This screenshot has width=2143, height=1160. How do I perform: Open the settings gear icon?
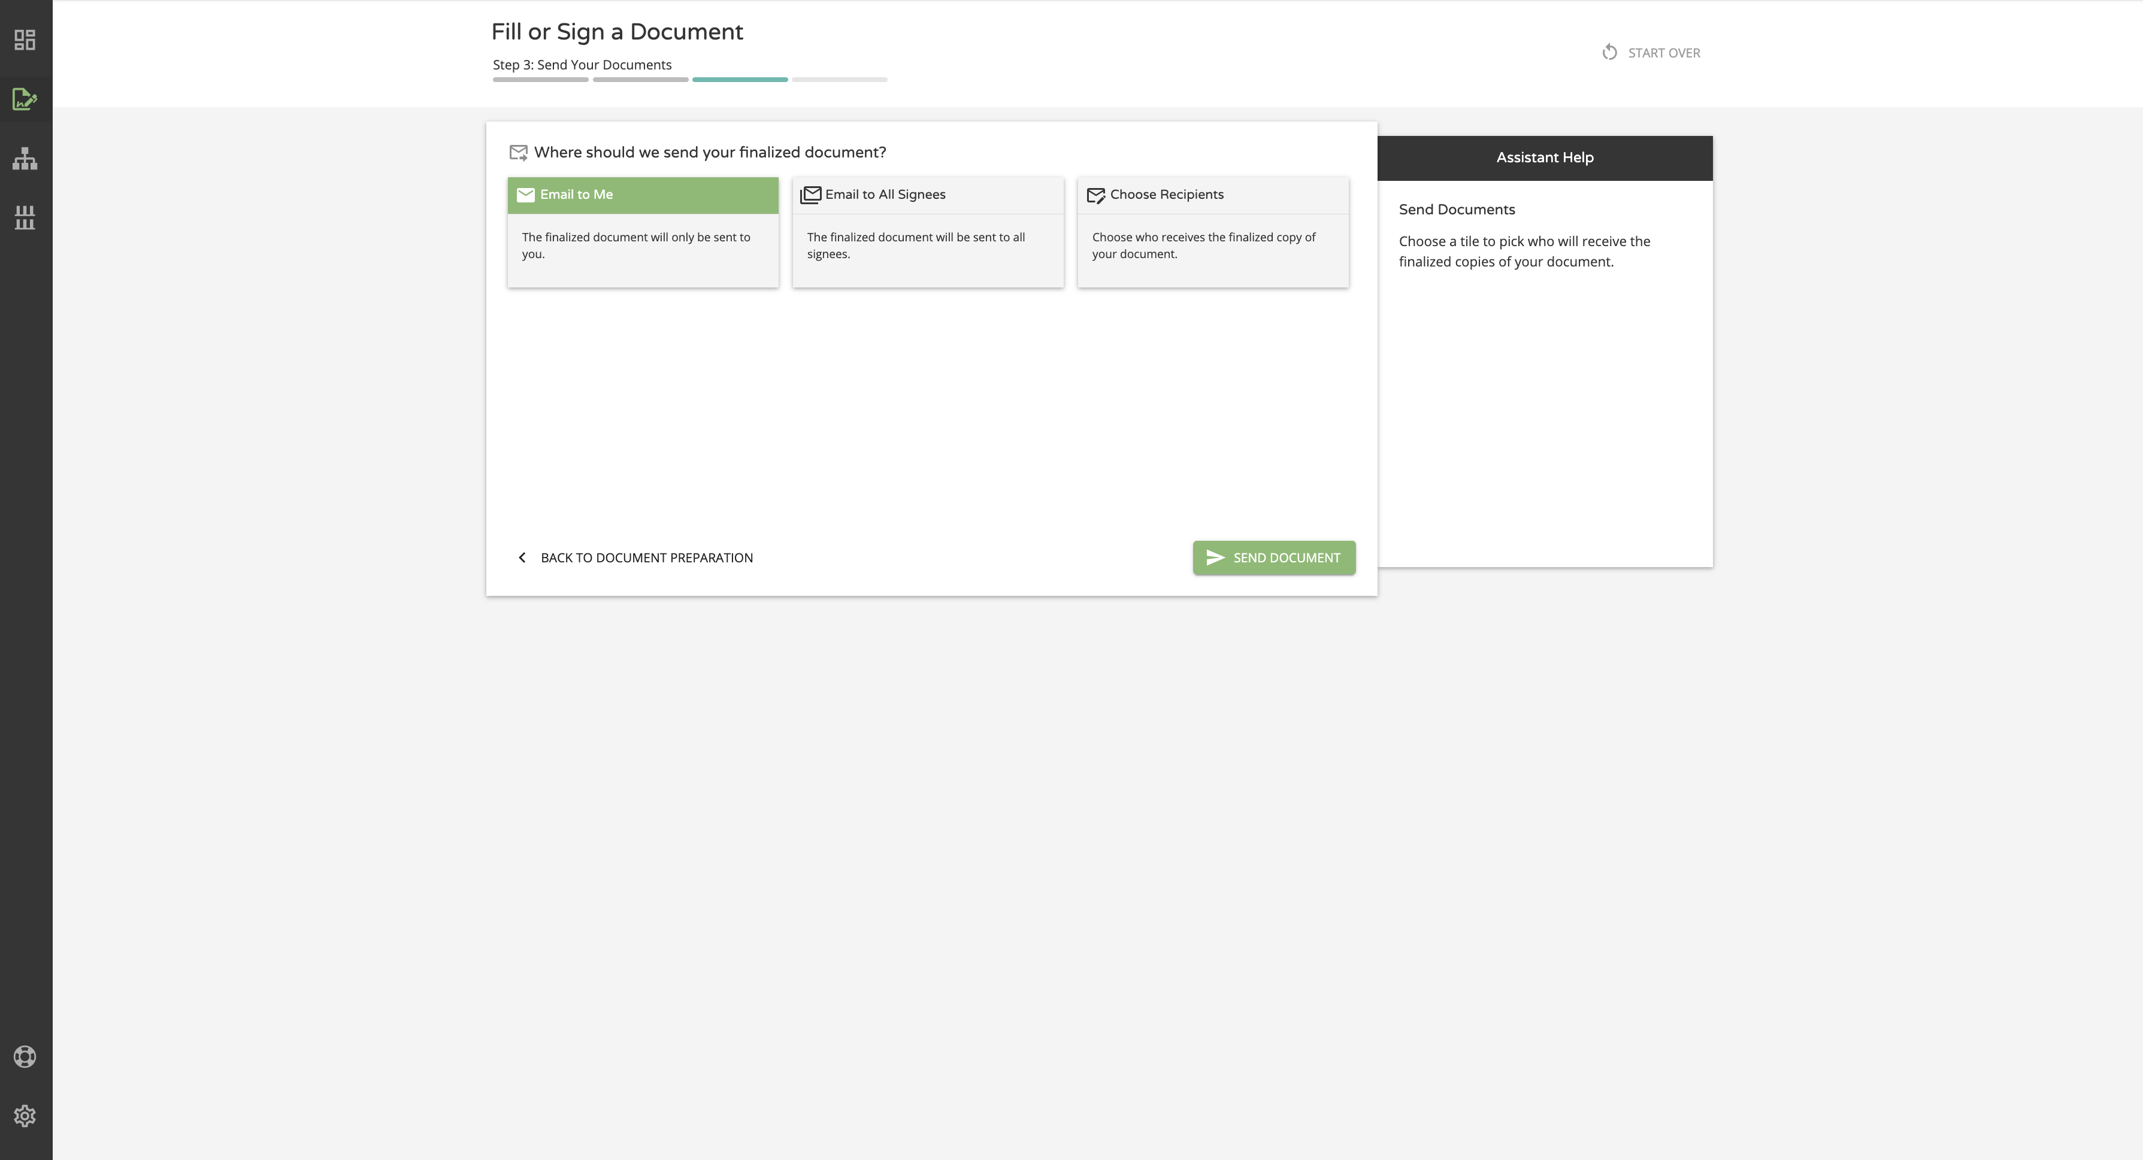click(x=25, y=1115)
